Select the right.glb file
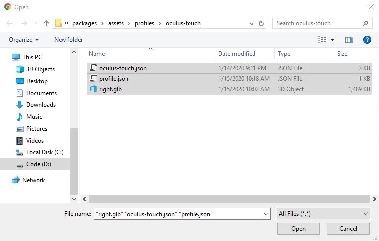This screenshot has height=241, width=379. pos(230,89)
